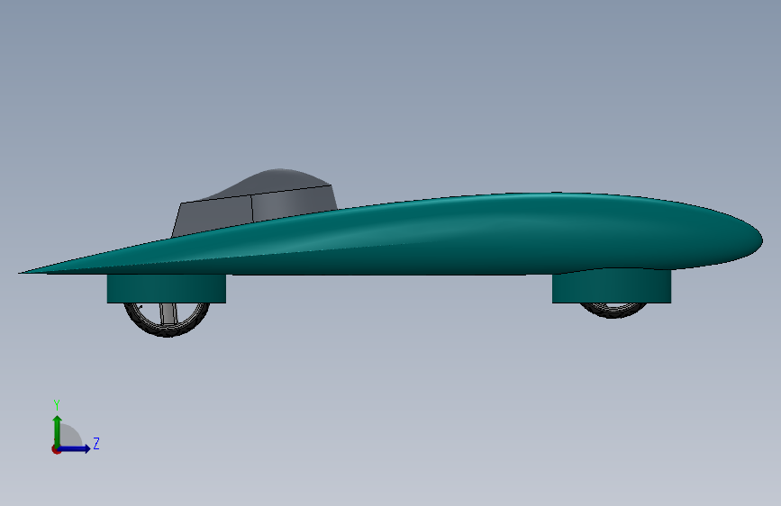Select the small wheel under the rounded nose
Screen dimensions: 781x506
coord(613,310)
